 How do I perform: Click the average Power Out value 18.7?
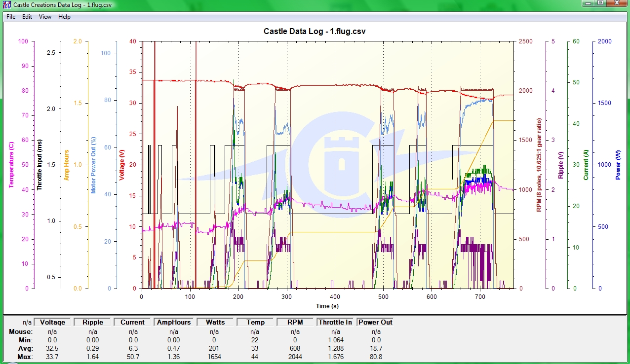[375, 348]
